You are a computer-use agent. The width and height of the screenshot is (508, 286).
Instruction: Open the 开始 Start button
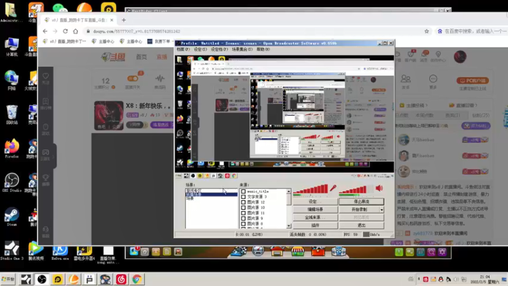click(8, 279)
